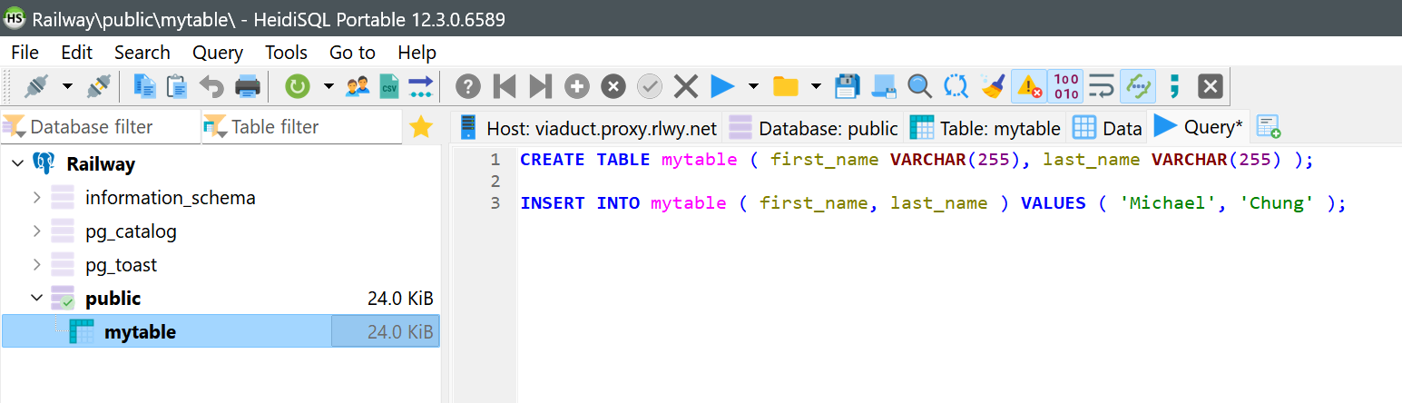Open the Help menu
This screenshot has height=403, width=1402.
coord(417,53)
